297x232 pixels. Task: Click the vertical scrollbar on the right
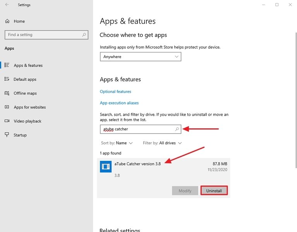(x=296, y=100)
